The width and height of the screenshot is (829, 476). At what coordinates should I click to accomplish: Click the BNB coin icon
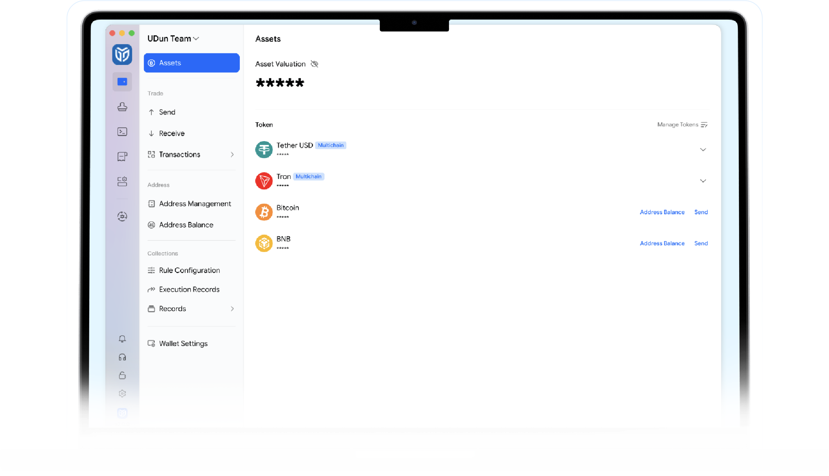[x=264, y=243]
